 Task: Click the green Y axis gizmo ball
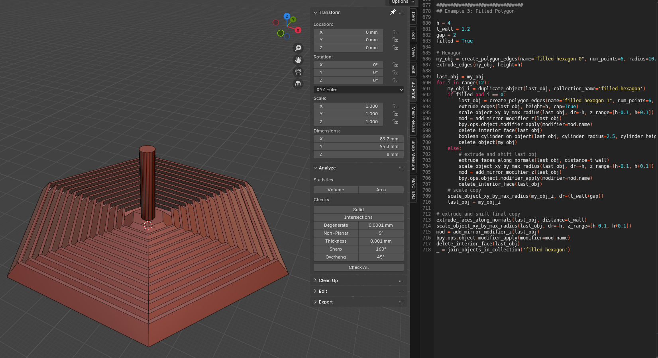[x=293, y=19]
